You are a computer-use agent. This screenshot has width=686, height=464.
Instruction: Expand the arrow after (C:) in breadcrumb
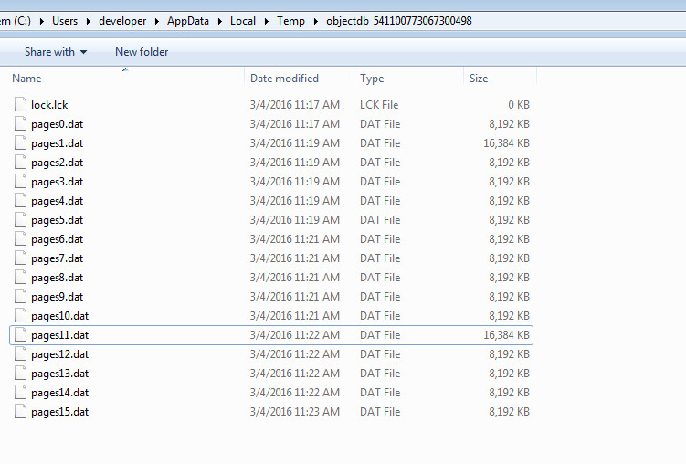[x=42, y=21]
